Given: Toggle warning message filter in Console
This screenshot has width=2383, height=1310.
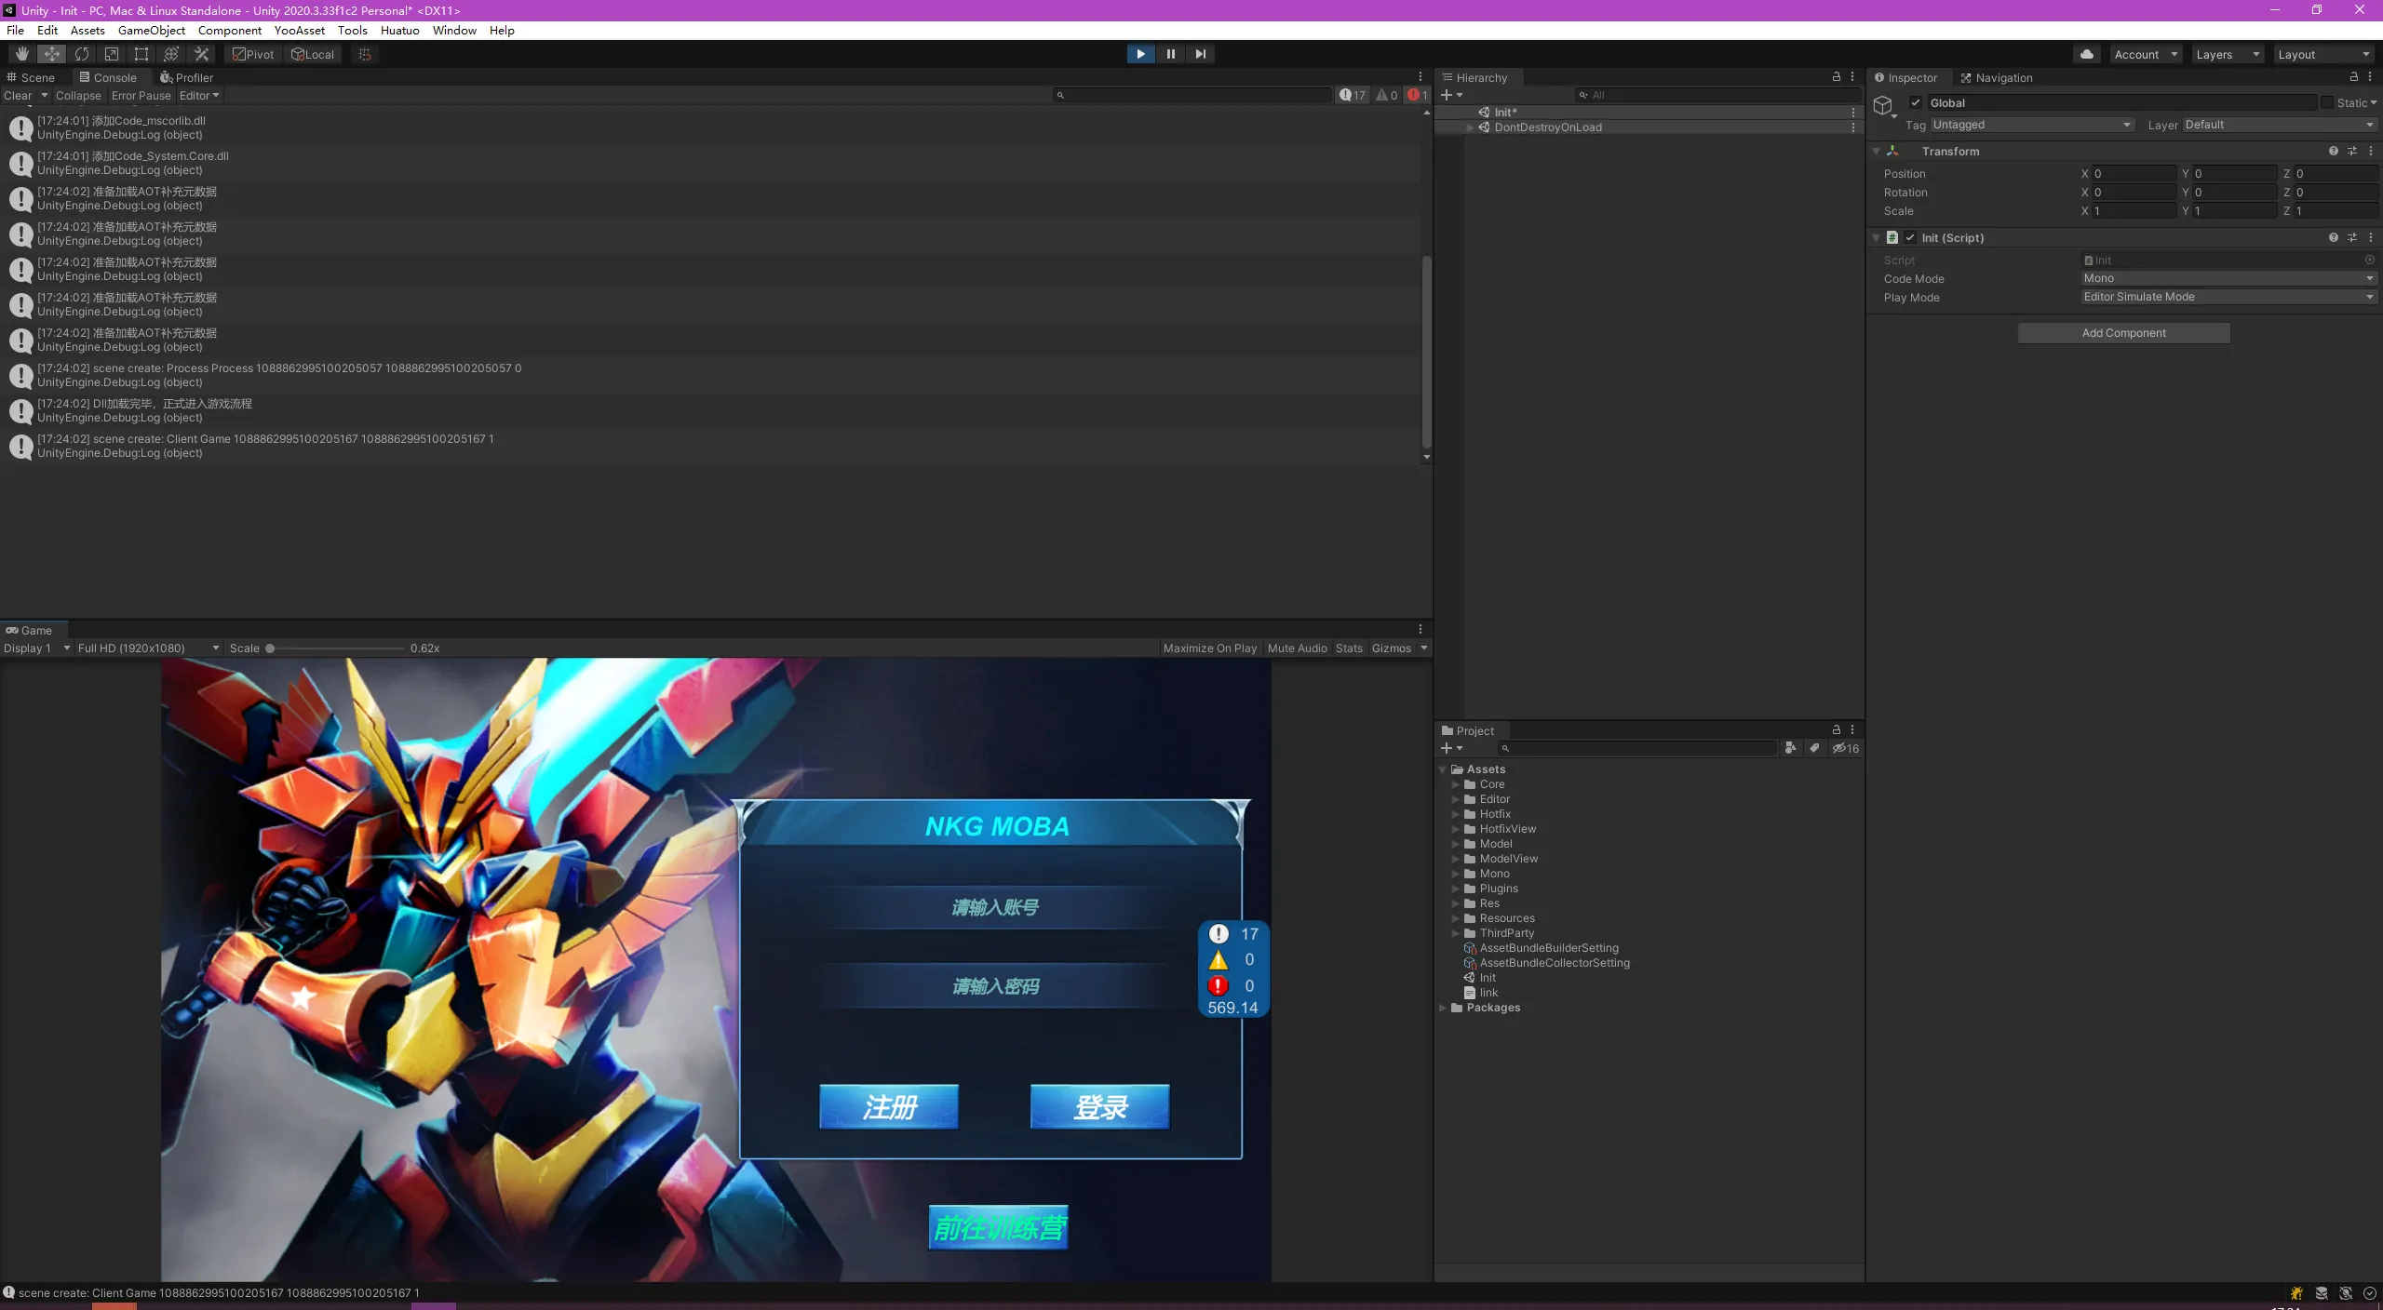Looking at the screenshot, I should click(x=1387, y=95).
